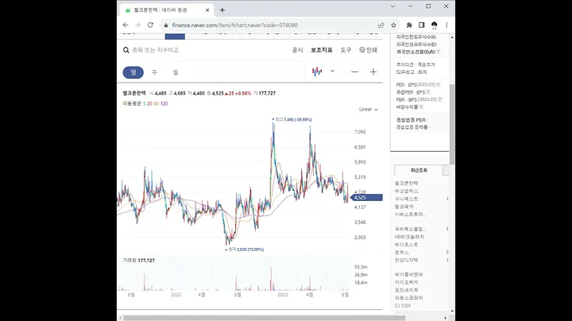This screenshot has width=572, height=321.
Task: Select the 최근조회 recent views tab
Action: [x=419, y=170]
